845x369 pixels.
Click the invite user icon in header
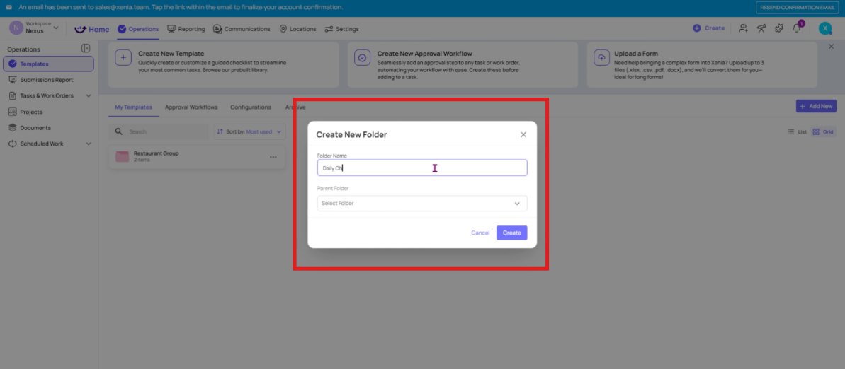743,28
